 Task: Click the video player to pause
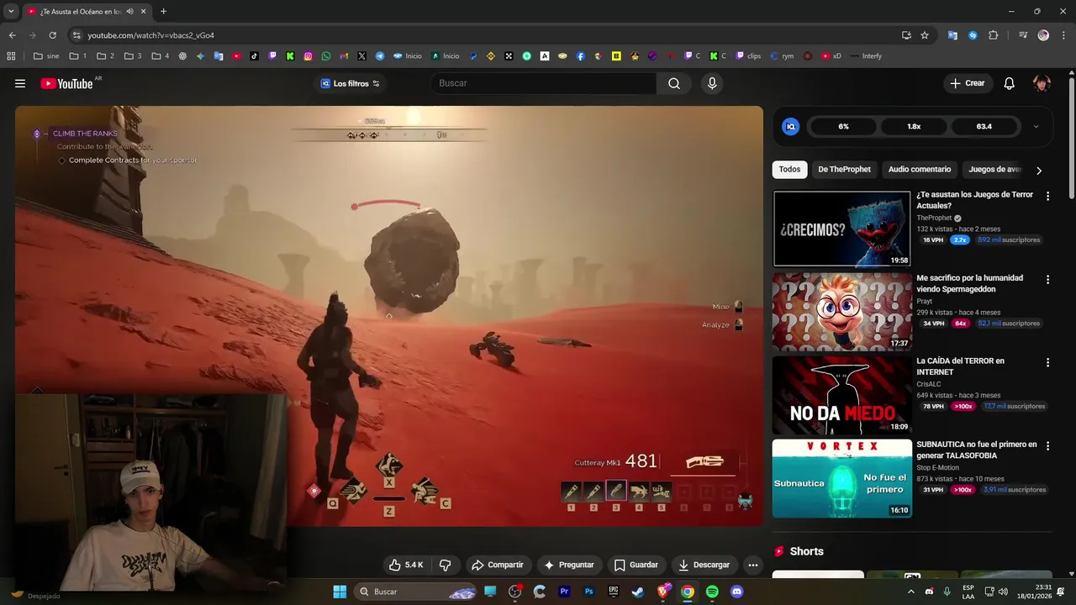[x=388, y=316]
